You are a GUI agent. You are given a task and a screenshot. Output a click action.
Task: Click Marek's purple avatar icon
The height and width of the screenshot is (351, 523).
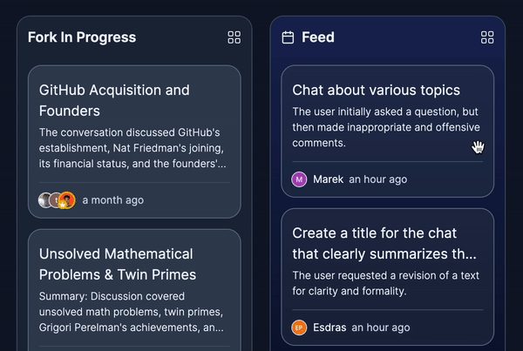(x=300, y=179)
